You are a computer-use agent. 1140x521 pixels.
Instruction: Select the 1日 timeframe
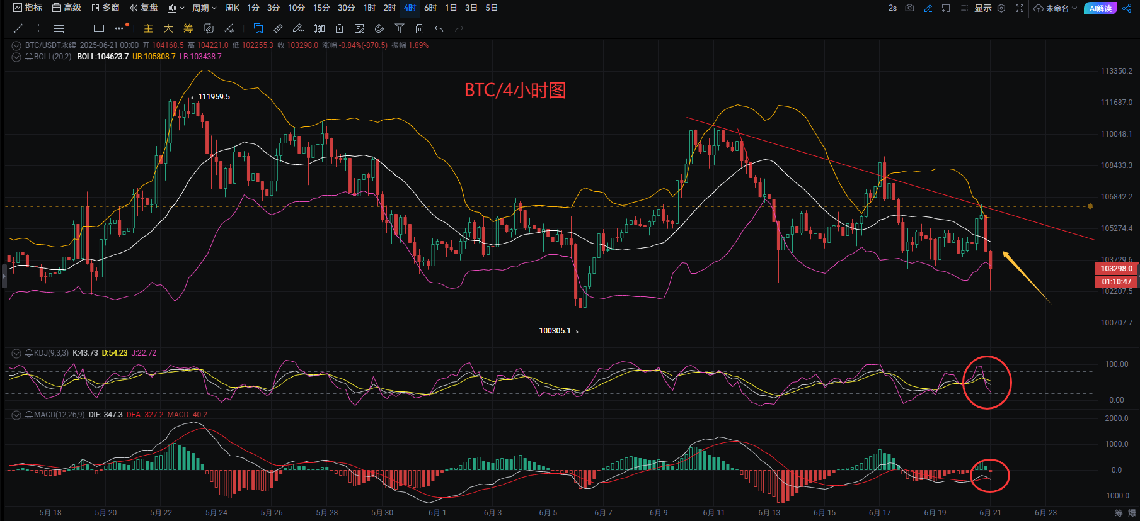(x=451, y=8)
